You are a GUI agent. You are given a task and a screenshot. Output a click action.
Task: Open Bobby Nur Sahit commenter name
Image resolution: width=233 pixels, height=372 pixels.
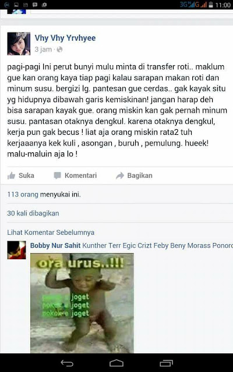coord(55,245)
